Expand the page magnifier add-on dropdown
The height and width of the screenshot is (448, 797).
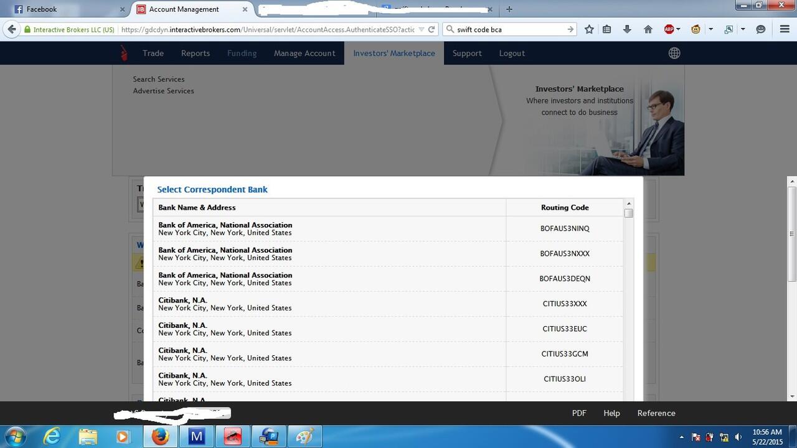pyautogui.click(x=743, y=29)
